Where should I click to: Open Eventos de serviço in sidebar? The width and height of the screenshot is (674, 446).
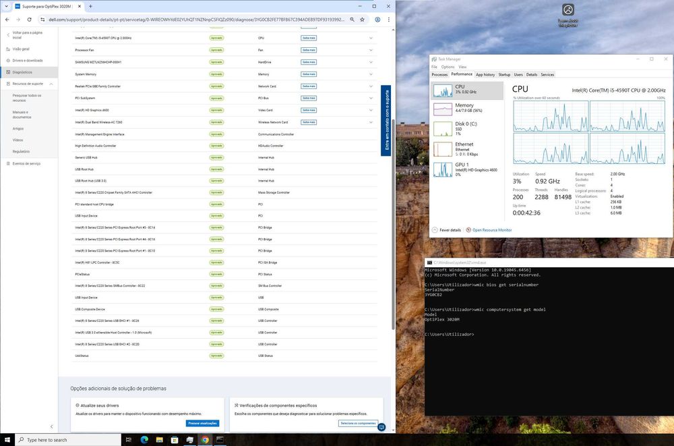point(26,163)
